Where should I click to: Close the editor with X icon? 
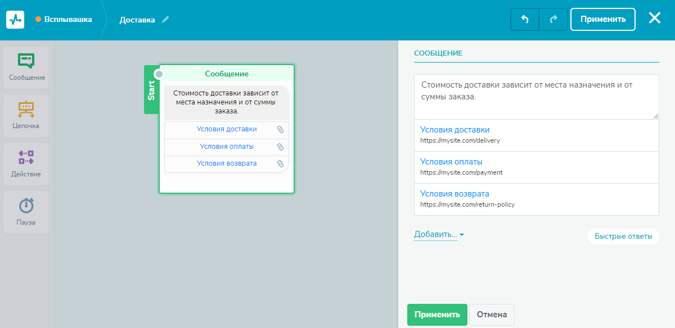(x=655, y=18)
